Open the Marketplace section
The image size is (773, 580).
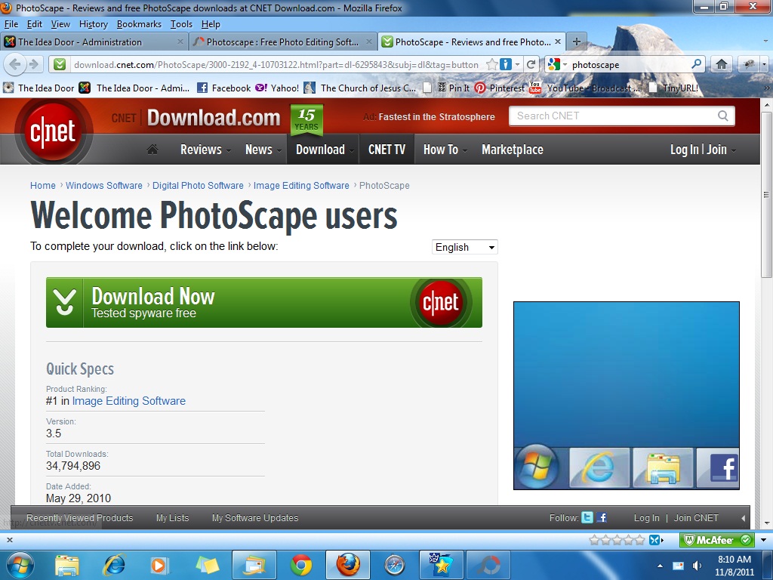point(513,150)
